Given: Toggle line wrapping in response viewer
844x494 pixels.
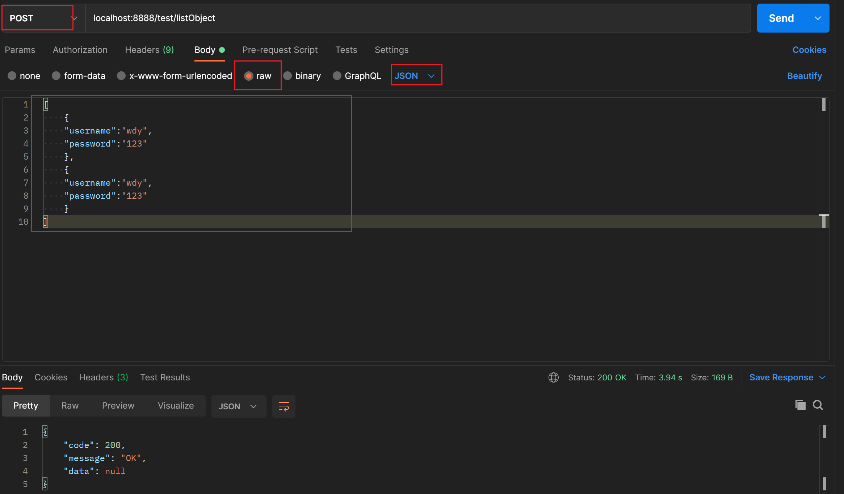Looking at the screenshot, I should pyautogui.click(x=284, y=406).
